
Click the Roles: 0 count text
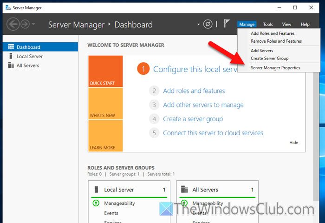pyautogui.click(x=95, y=174)
